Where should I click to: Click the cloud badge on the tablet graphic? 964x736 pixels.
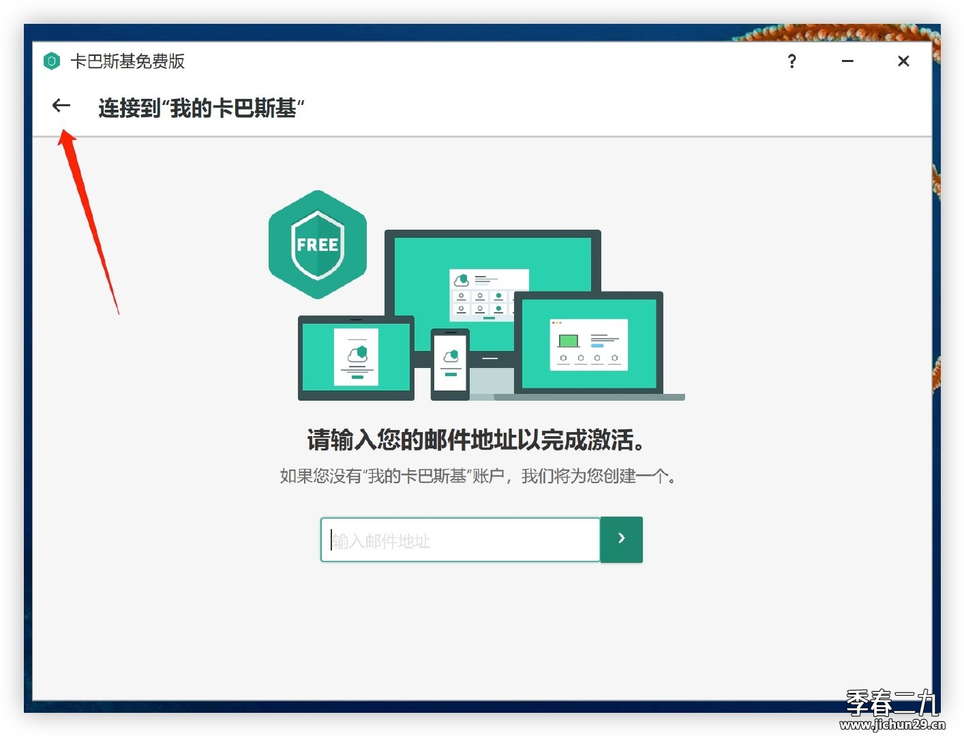pyautogui.click(x=357, y=352)
